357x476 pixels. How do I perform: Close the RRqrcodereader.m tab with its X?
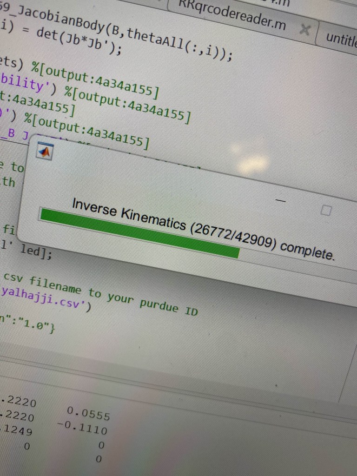tap(305, 30)
